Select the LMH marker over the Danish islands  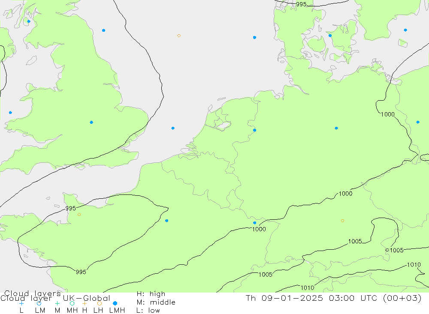coord(330,36)
